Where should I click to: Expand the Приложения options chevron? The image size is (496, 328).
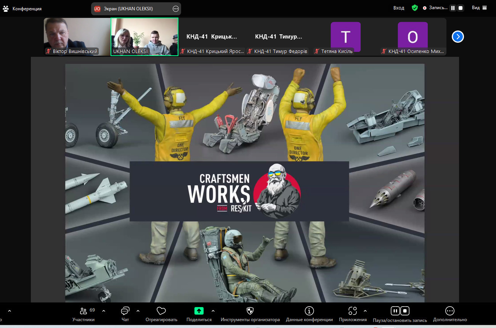[365, 311]
